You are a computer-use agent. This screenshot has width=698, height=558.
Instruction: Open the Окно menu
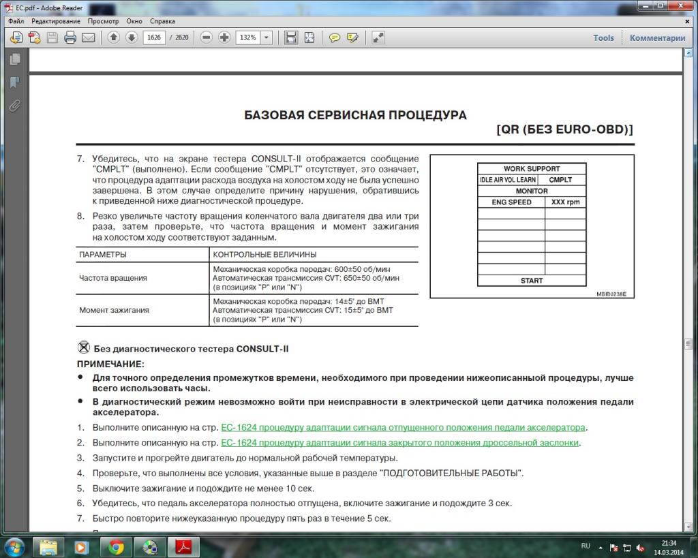(134, 21)
